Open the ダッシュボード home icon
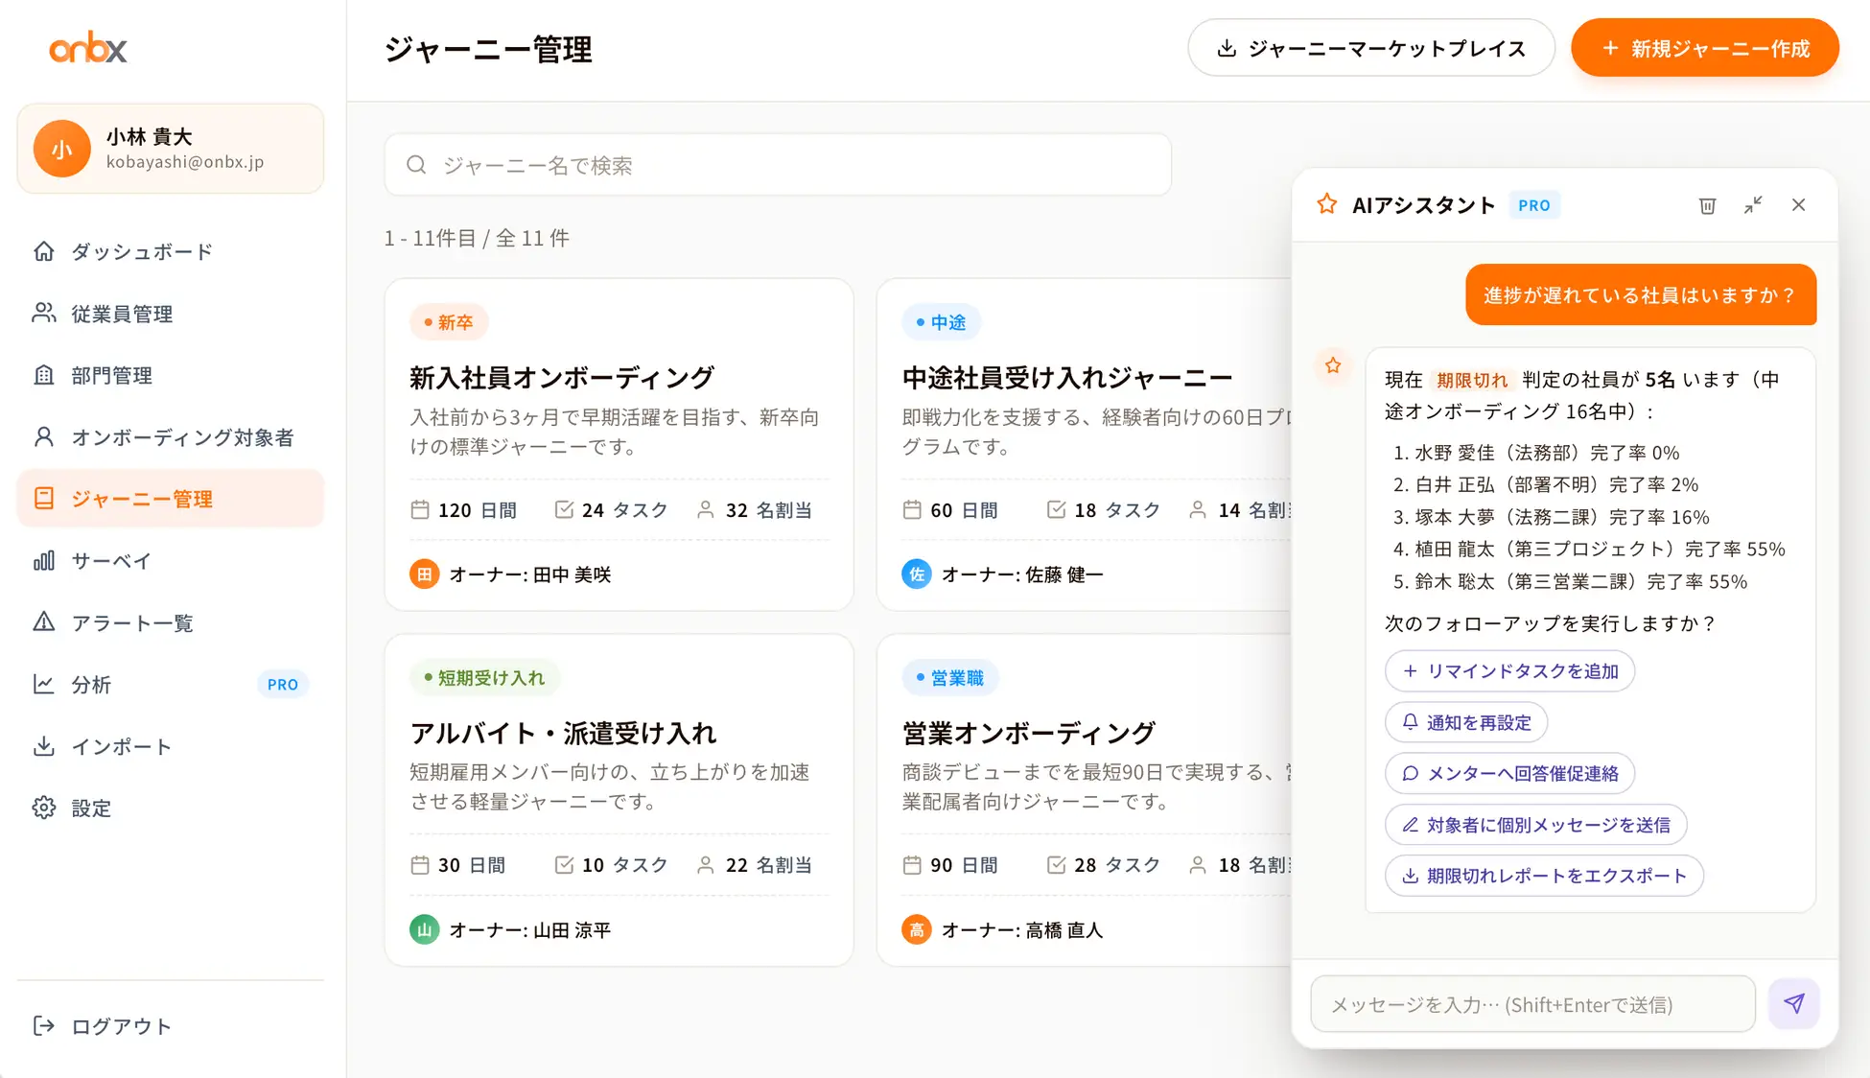1870x1078 pixels. click(44, 251)
